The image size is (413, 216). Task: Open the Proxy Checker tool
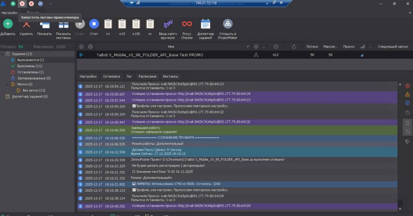187,24
